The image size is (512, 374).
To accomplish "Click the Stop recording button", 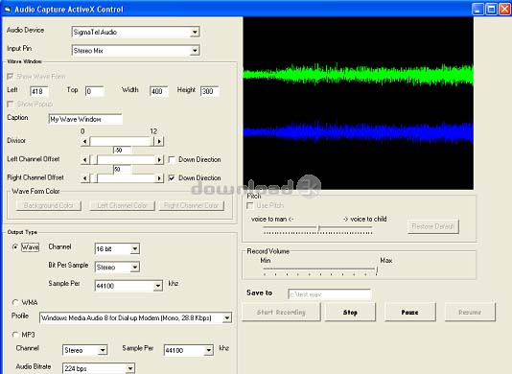I will click(350, 313).
